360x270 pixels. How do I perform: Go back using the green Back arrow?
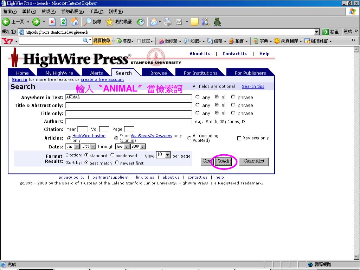(x=6, y=22)
